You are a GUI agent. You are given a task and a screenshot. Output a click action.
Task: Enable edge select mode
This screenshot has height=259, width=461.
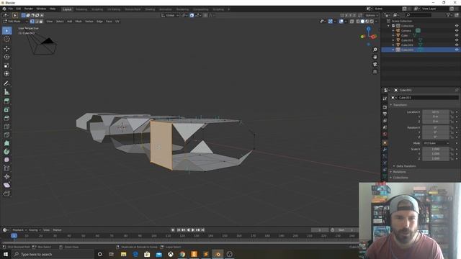(x=37, y=22)
